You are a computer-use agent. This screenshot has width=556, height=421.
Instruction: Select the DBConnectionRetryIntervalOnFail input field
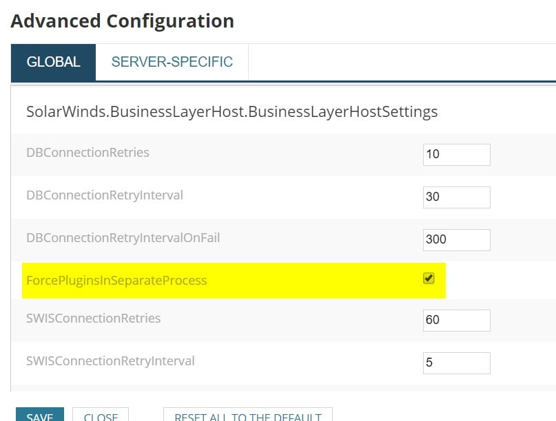[456, 239]
